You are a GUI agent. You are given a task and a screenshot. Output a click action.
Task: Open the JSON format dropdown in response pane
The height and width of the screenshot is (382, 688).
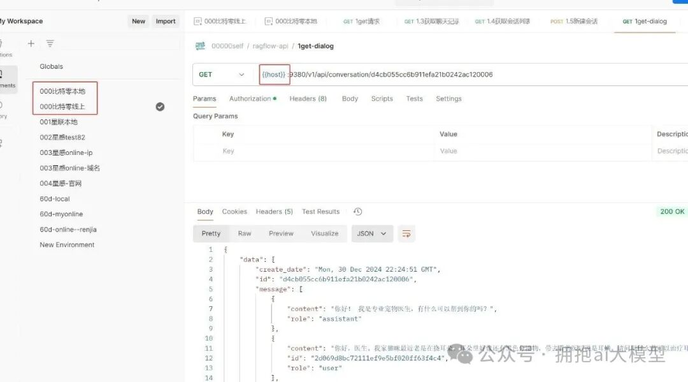372,233
